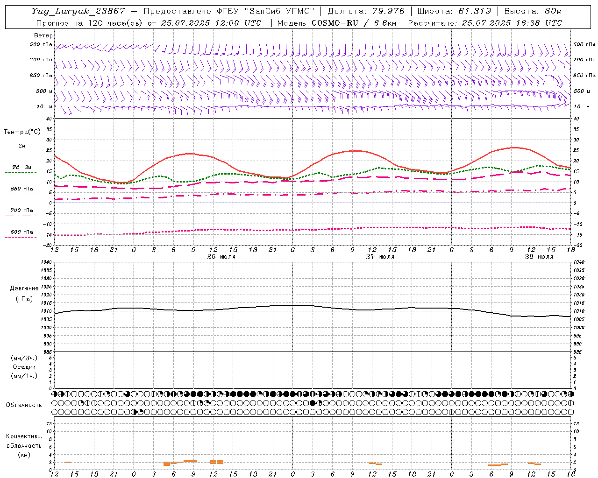Viewport: 598px width, 478px height.
Task: Click the 500 гПа temperature legend entry
Action: coord(21,232)
